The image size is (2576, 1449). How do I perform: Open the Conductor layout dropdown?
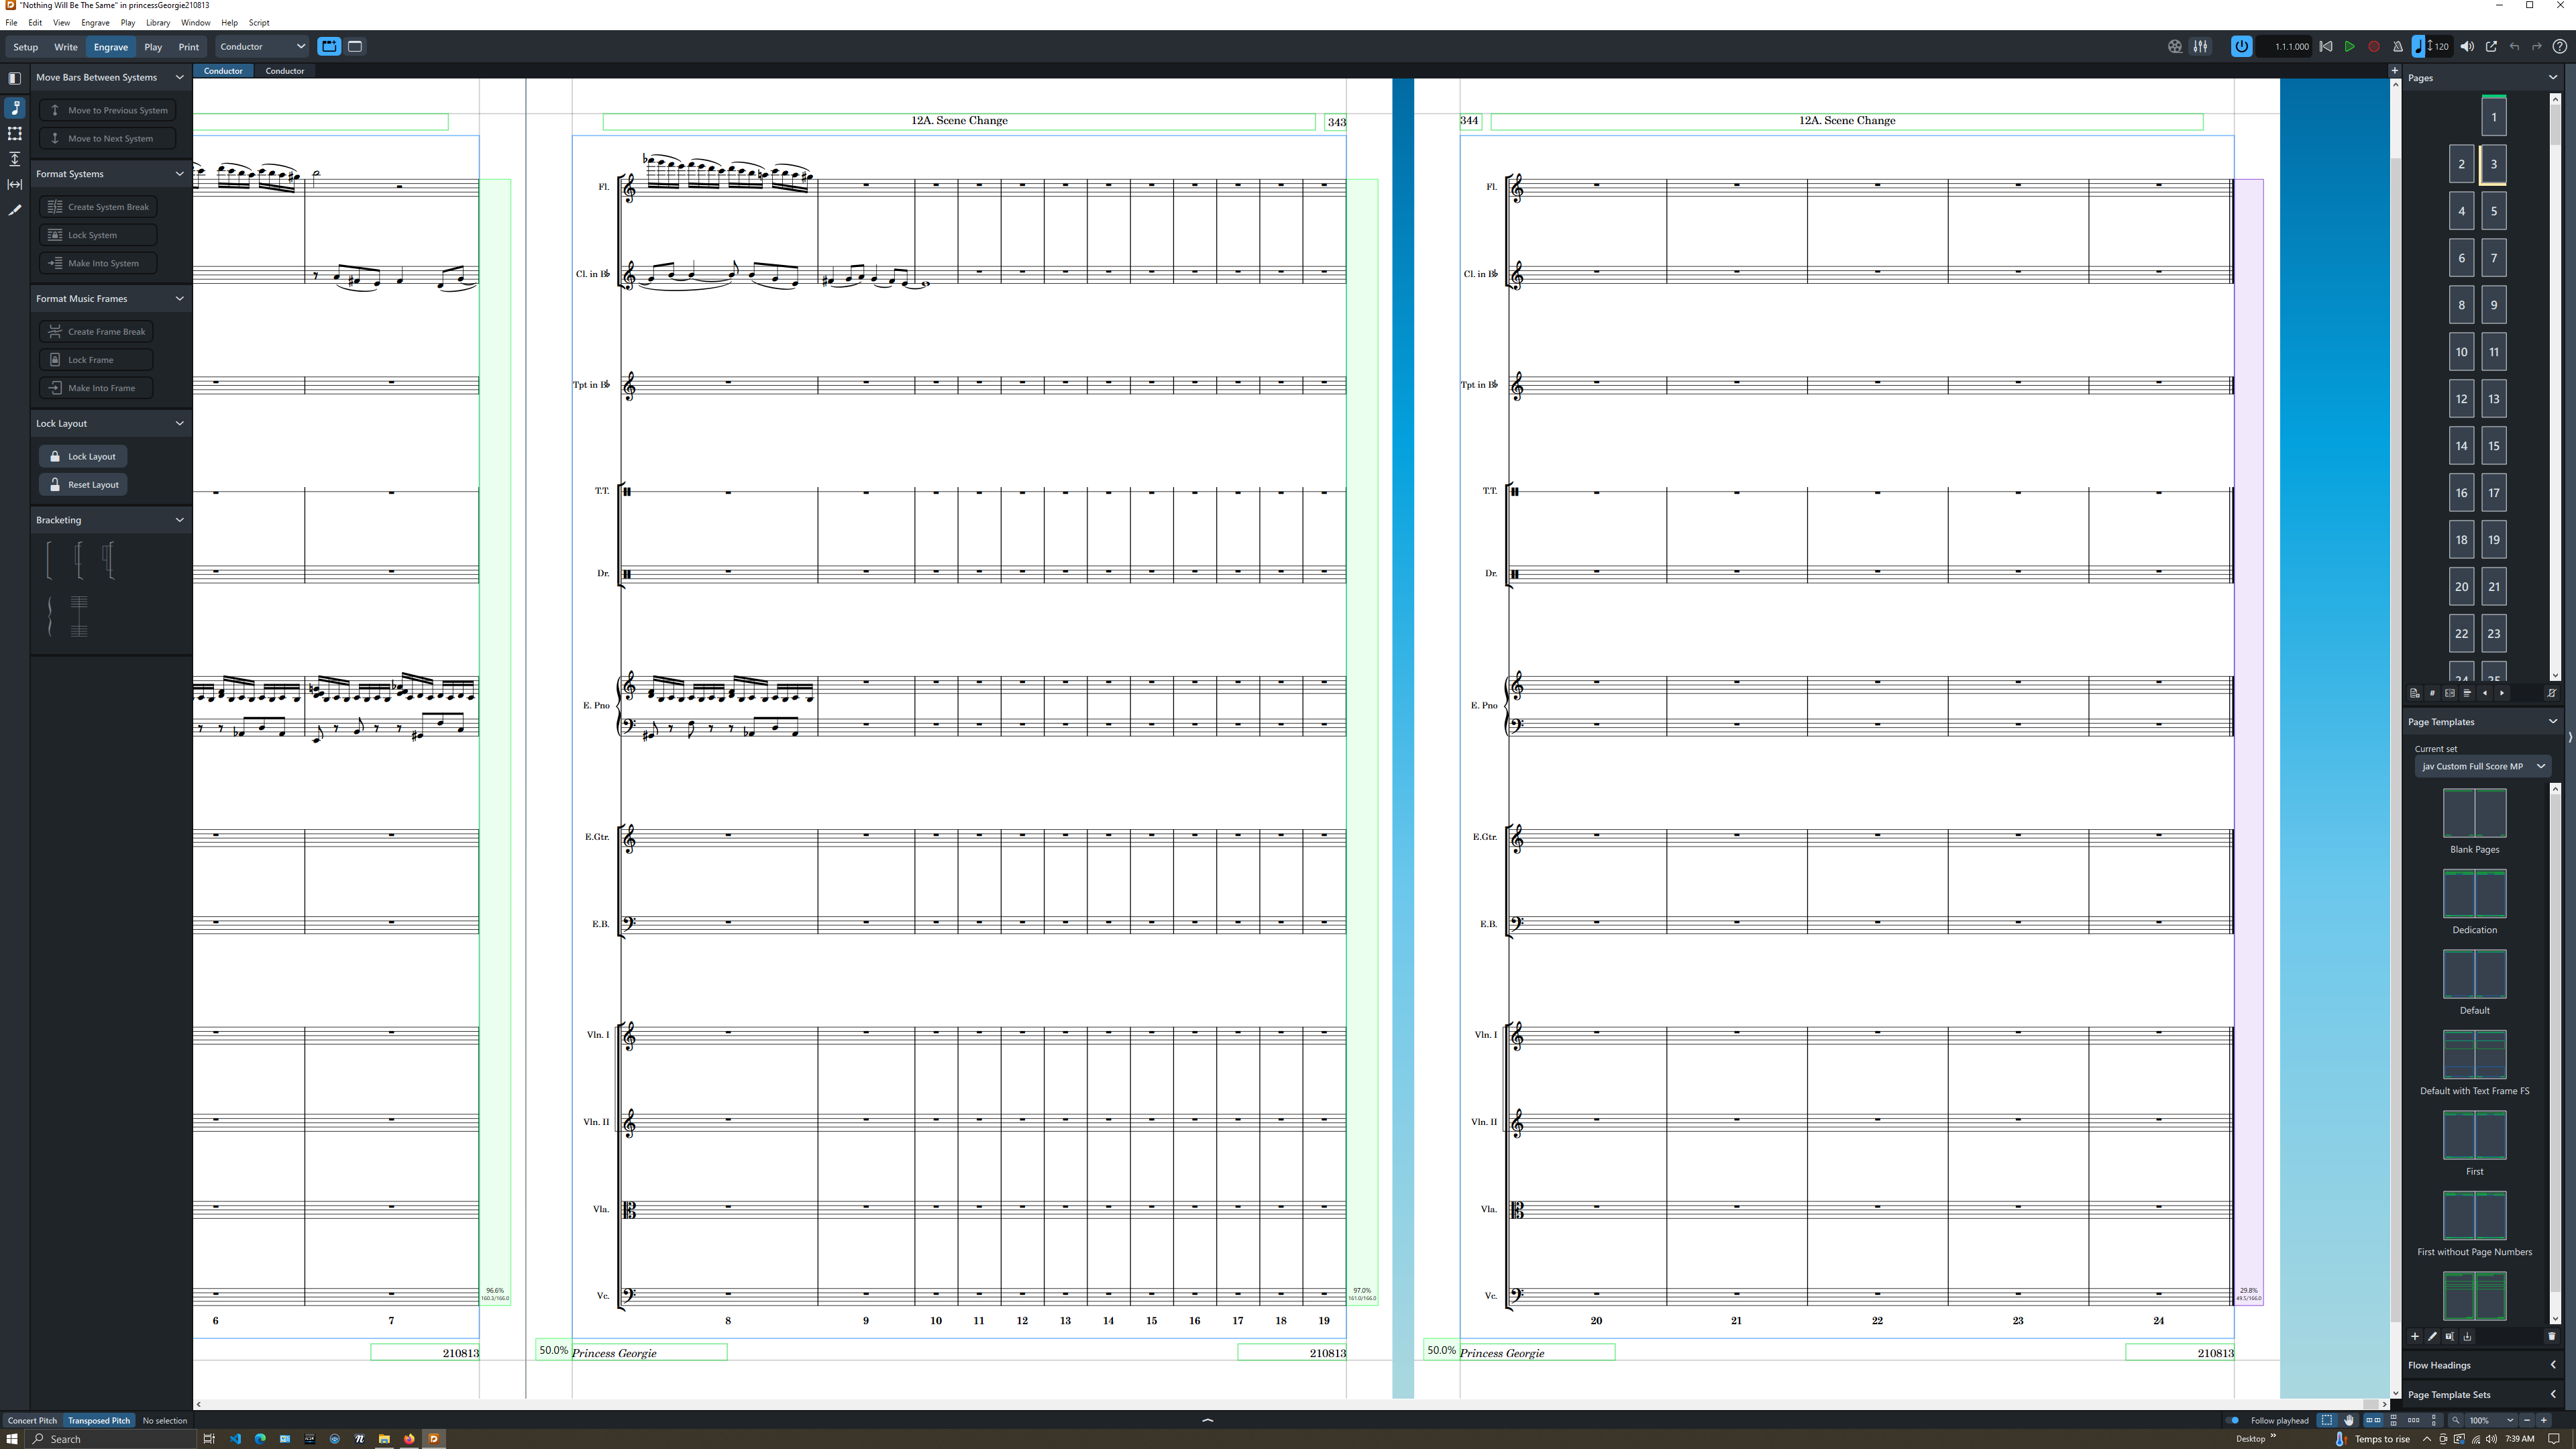pyautogui.click(x=262, y=47)
